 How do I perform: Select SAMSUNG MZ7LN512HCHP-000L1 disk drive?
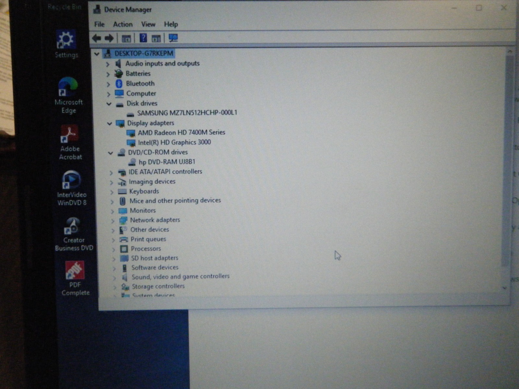(187, 113)
